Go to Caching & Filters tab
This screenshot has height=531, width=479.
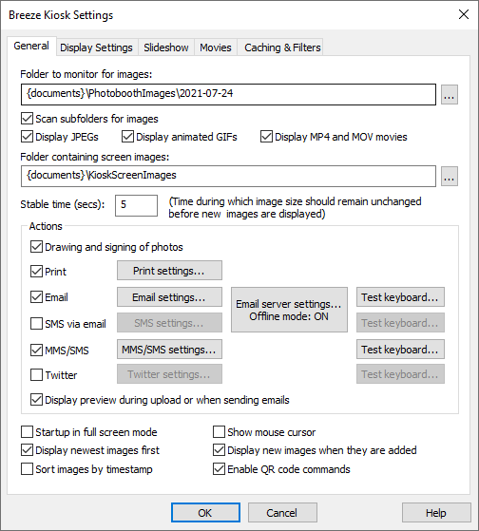282,47
